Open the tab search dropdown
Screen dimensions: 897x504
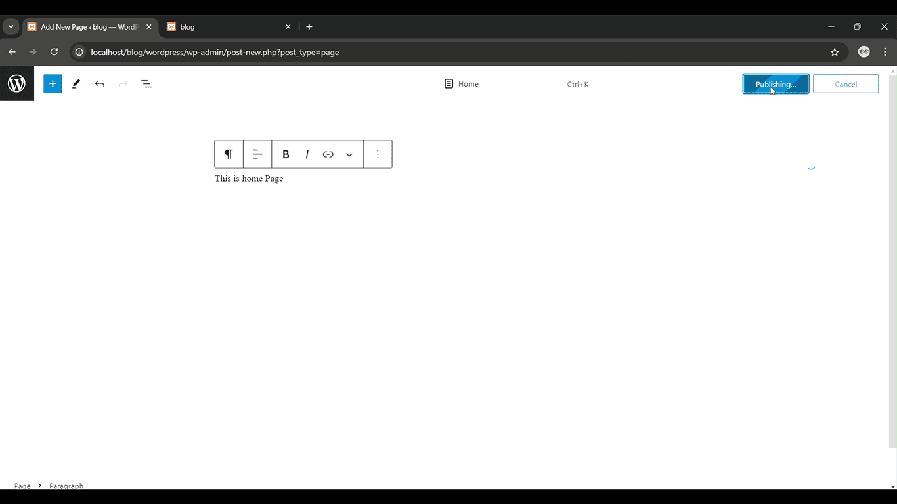[11, 27]
